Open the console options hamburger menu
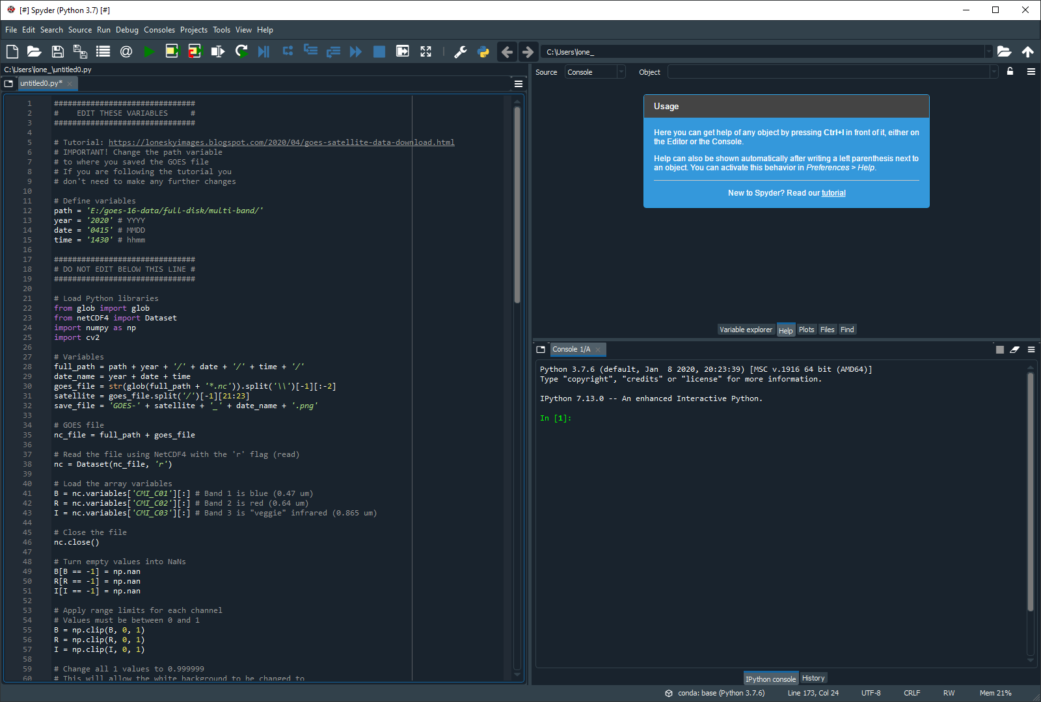1041x702 pixels. (x=1031, y=349)
